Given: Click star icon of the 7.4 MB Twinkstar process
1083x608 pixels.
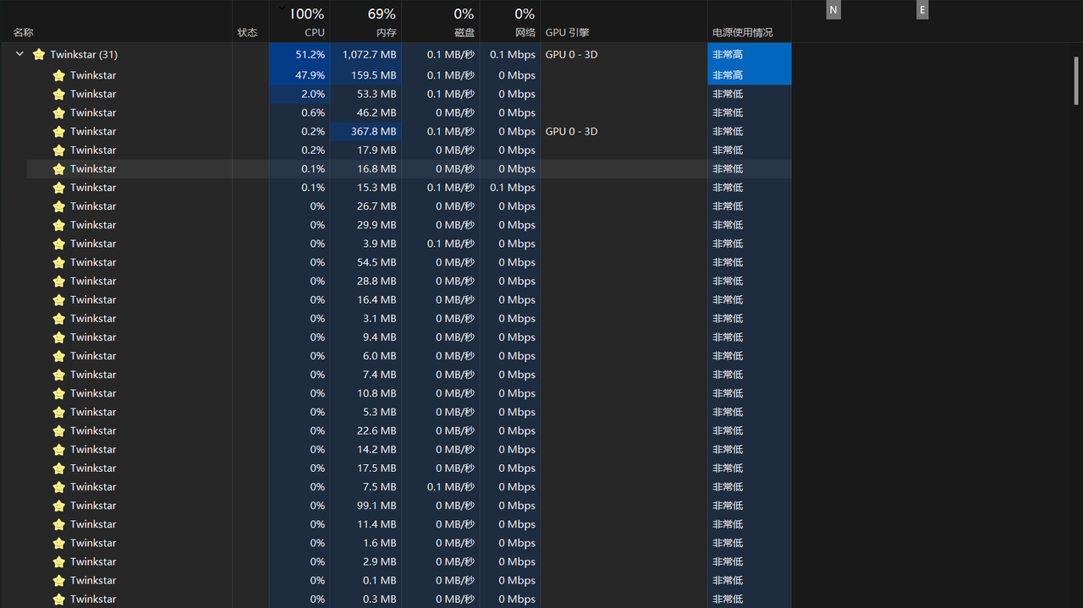Looking at the screenshot, I should point(59,375).
